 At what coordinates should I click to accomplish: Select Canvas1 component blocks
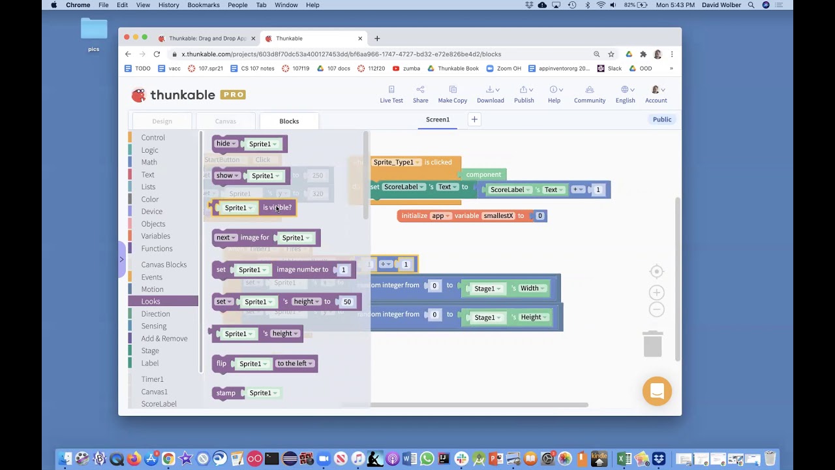[x=154, y=392]
